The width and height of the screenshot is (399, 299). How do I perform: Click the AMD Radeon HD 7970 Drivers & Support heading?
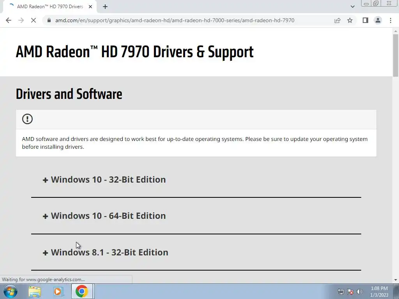pyautogui.click(x=134, y=52)
